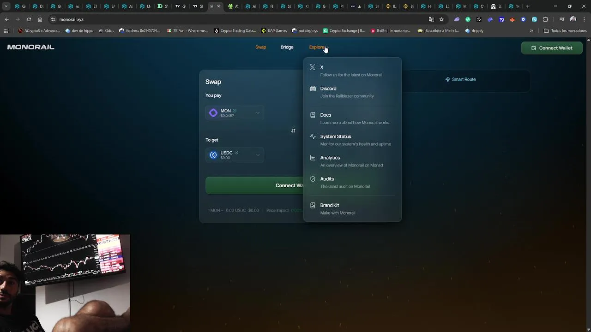This screenshot has height=332, width=591.
Task: Click the Smart Route label
Action: point(460,79)
